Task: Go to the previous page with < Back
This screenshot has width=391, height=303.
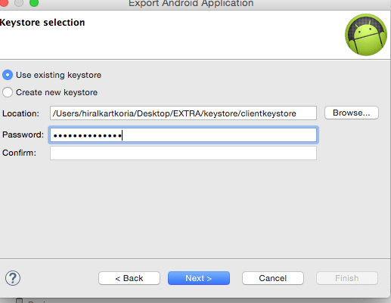Action: click(129, 278)
